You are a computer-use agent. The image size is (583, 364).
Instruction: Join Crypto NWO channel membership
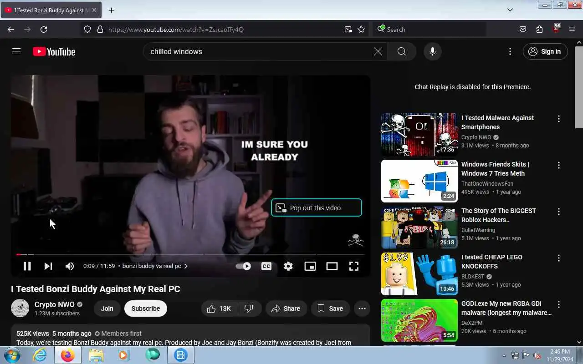pyautogui.click(x=107, y=308)
